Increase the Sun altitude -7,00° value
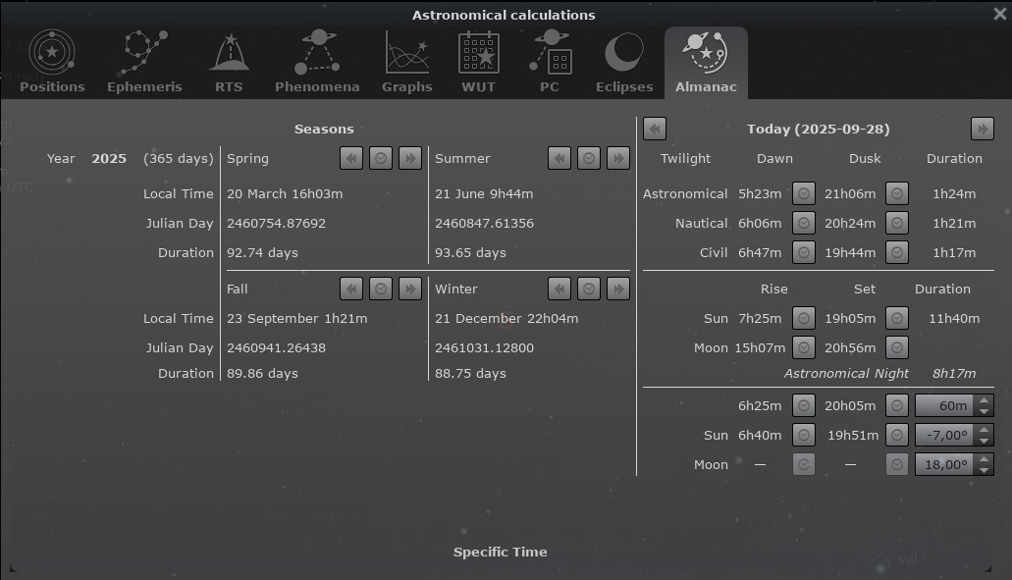This screenshot has width=1012, height=580. [985, 429]
